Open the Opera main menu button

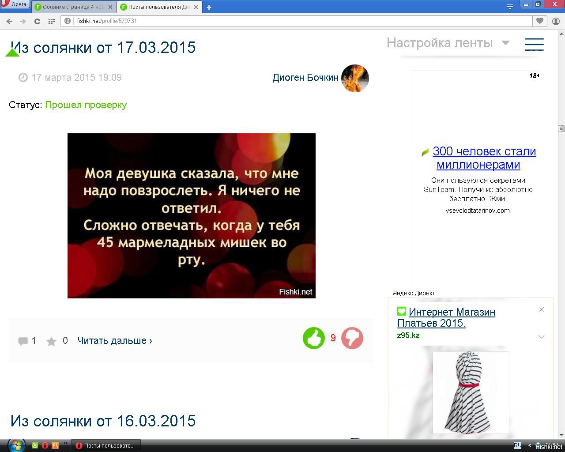pyautogui.click(x=15, y=4)
